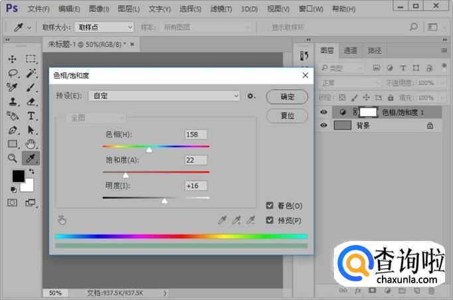The width and height of the screenshot is (453, 300).
Task: Close the untitled document tab
Action: tap(132, 44)
